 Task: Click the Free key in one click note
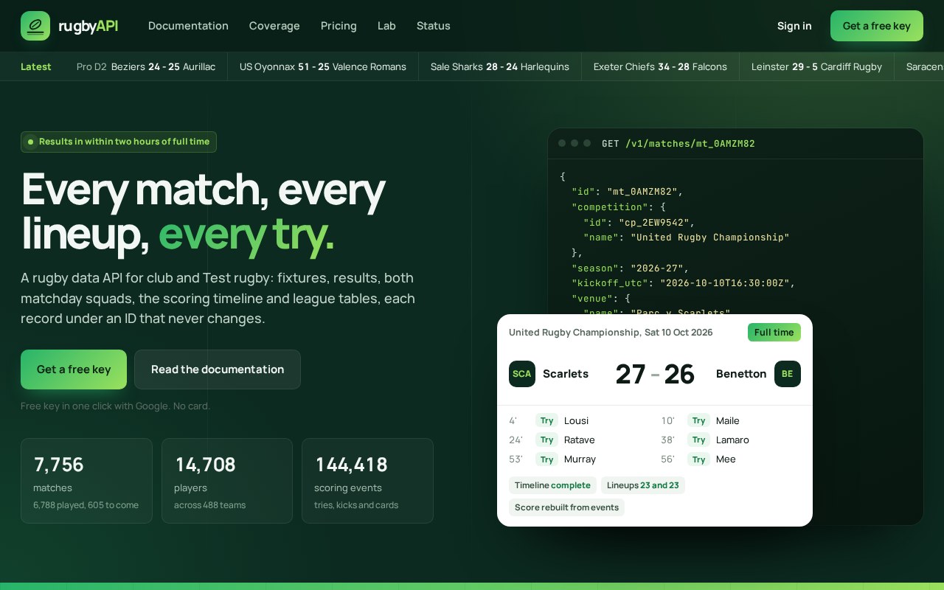pyautogui.click(x=115, y=406)
